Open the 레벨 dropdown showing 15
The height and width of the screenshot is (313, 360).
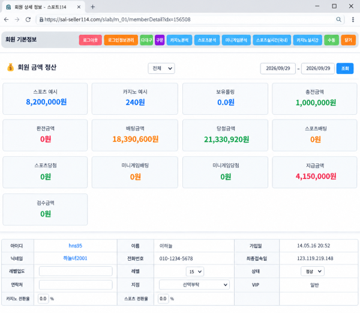click(x=194, y=272)
